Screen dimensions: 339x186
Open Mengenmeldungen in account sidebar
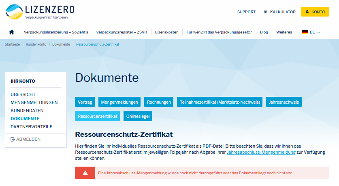coord(34,102)
